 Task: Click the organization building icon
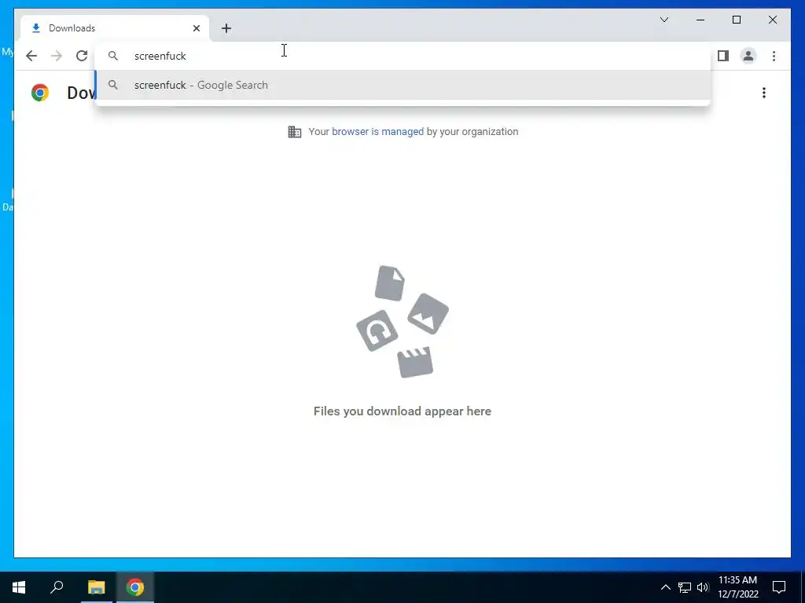click(x=295, y=132)
